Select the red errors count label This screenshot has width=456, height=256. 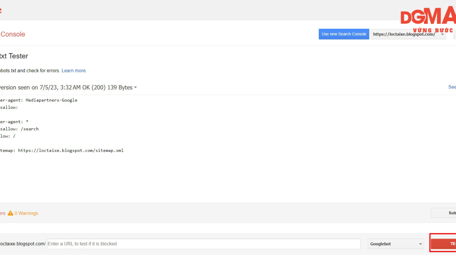point(3,213)
